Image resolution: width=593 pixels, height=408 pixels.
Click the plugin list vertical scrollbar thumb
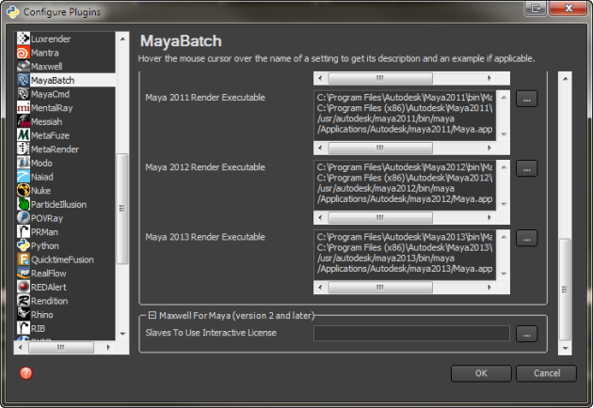coord(122,209)
